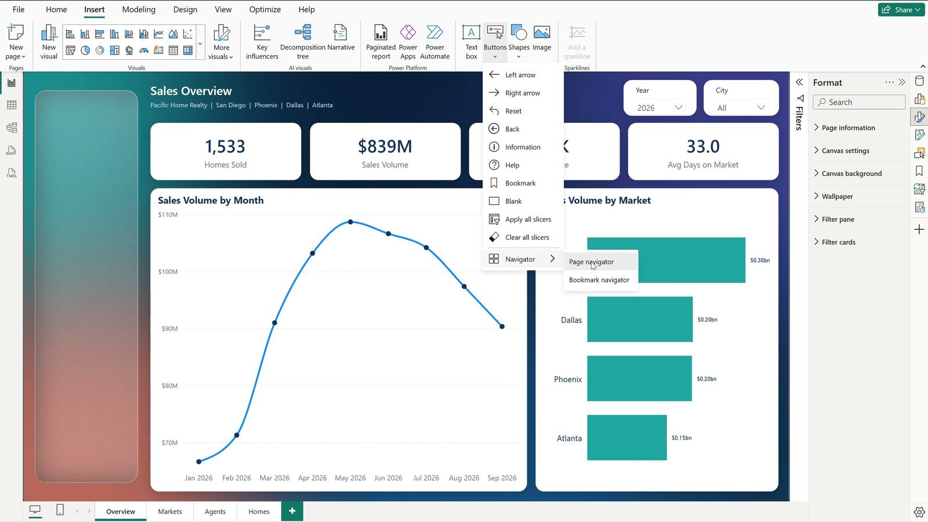This screenshot has width=928, height=522.
Task: Open the Data pane cylinder icon
Action: click(x=919, y=81)
